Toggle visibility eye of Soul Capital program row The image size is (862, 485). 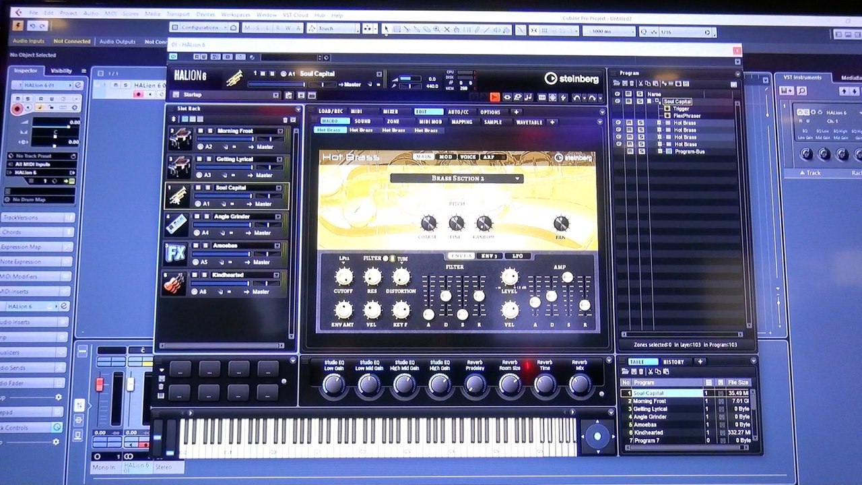618,101
